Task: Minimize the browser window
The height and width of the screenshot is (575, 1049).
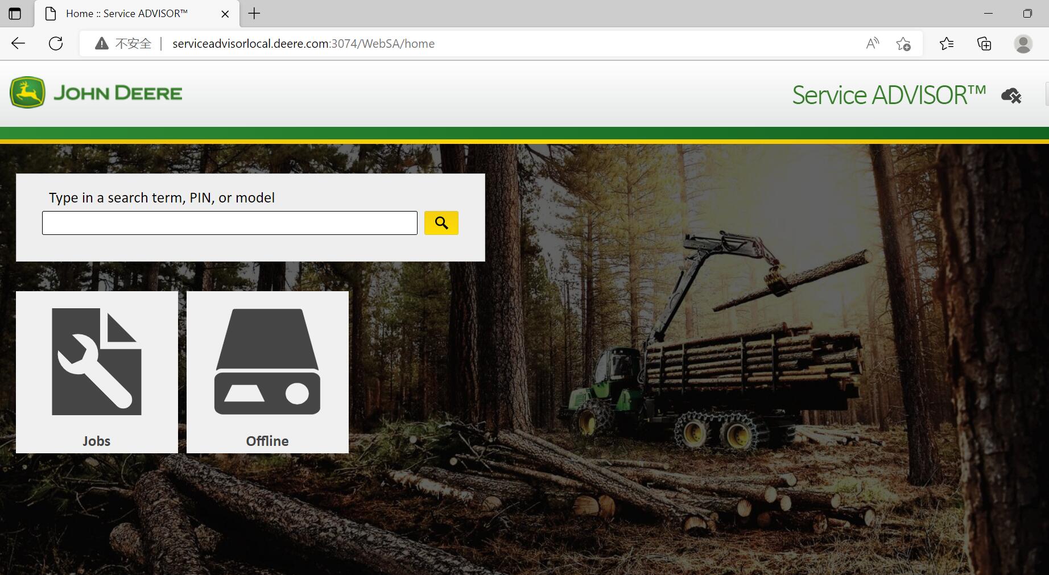Action: click(988, 13)
